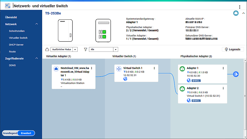Click the topology view icon beside mode dropdown
This screenshot has height=139, width=247.
click(x=47, y=49)
